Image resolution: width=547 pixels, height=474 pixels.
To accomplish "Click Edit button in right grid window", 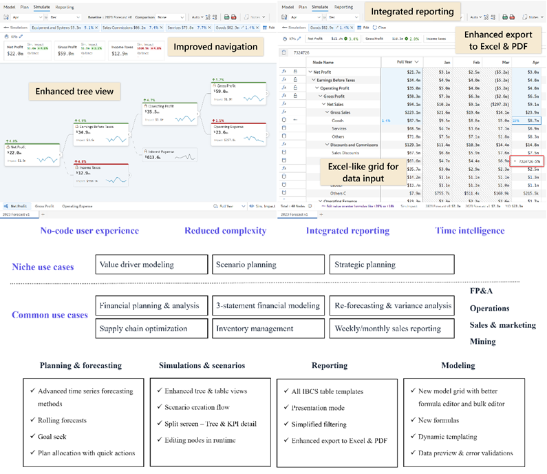I will [x=363, y=28].
